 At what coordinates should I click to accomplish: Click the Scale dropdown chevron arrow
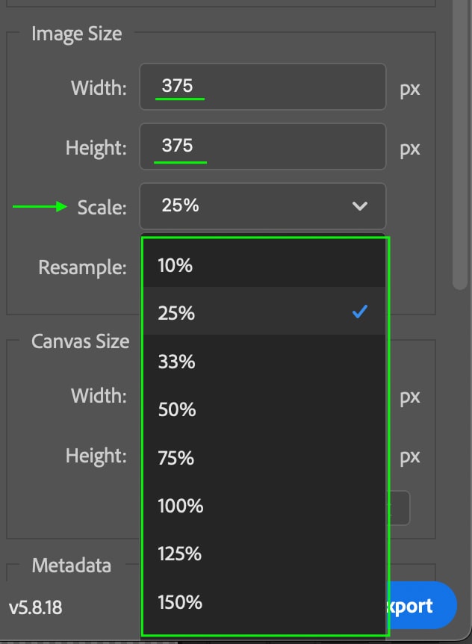[x=360, y=205]
